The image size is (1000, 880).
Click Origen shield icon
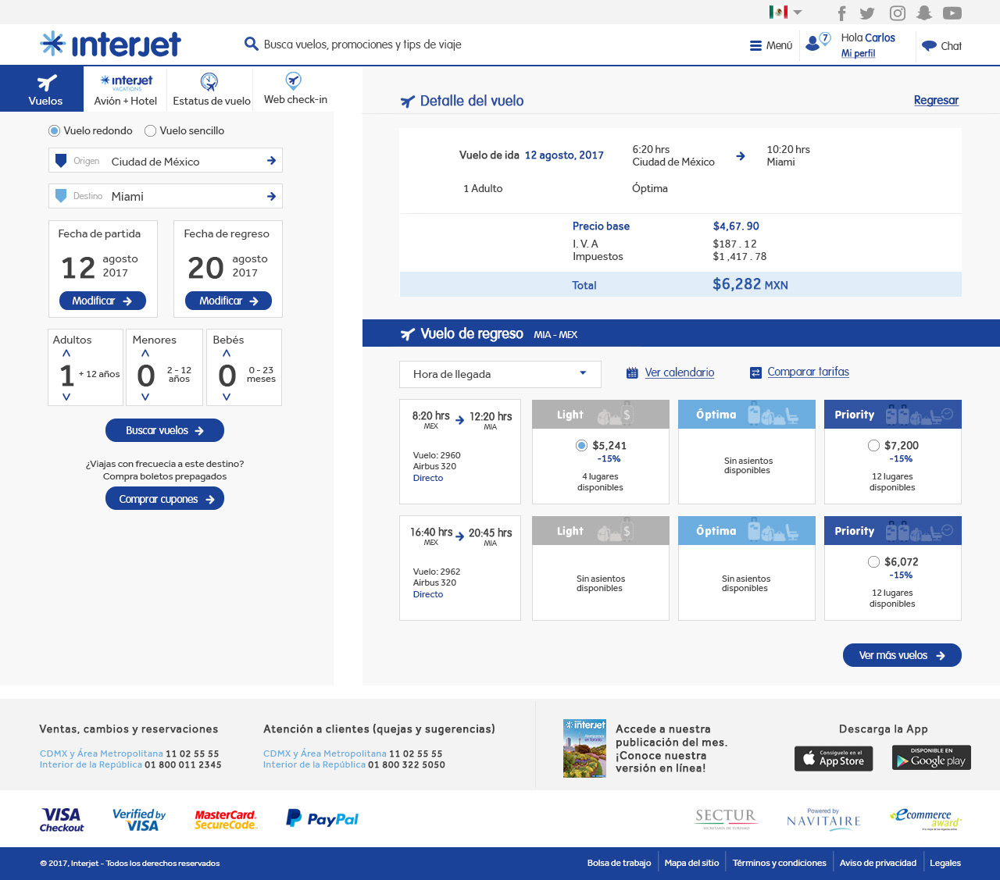coord(61,161)
